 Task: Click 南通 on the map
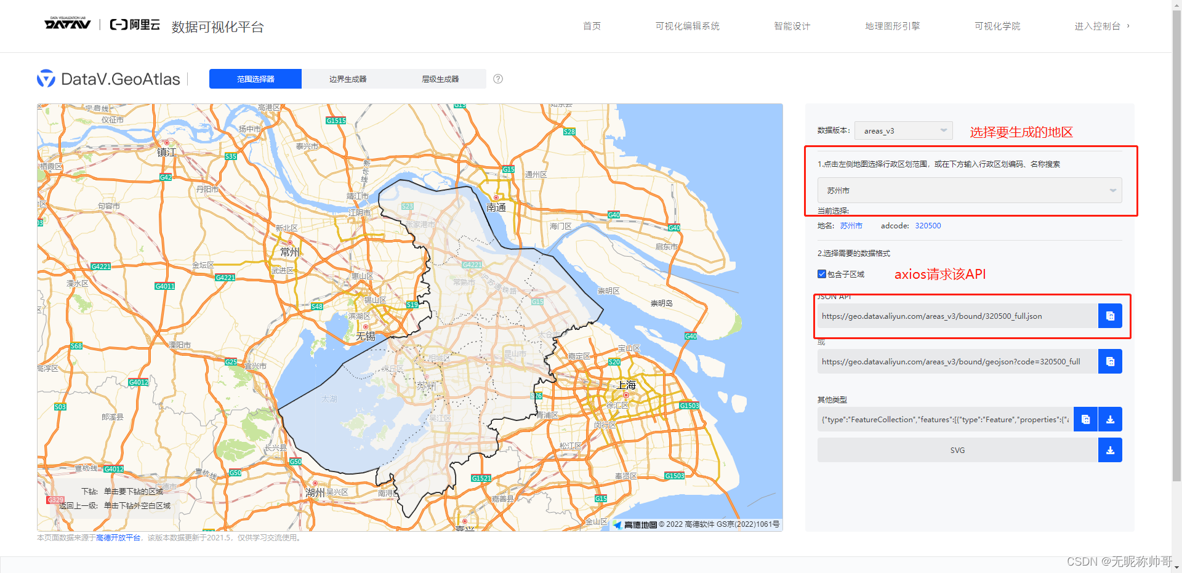pyautogui.click(x=496, y=207)
